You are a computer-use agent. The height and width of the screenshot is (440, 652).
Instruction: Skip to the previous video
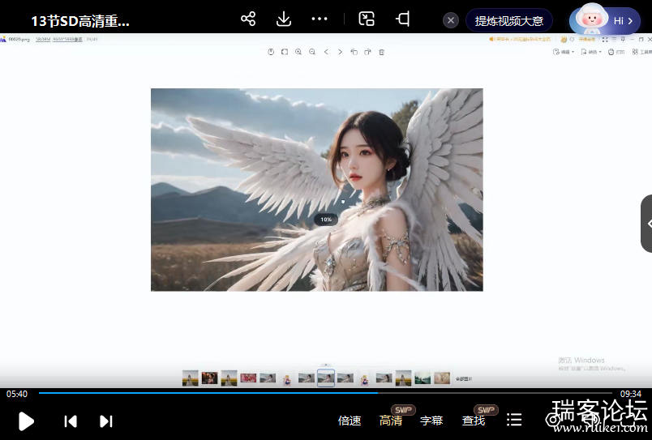(71, 421)
